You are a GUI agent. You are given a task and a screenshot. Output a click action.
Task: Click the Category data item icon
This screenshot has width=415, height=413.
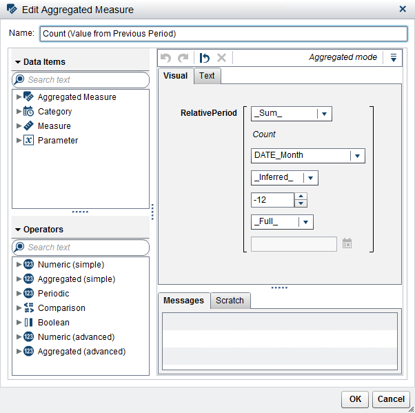tap(28, 112)
